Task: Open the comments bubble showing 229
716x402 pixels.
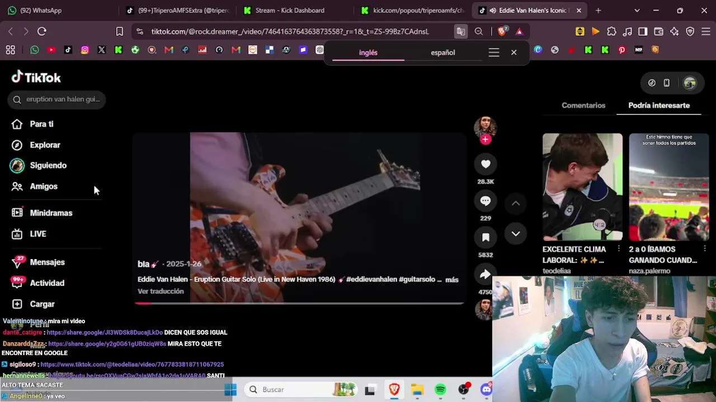Action: (x=486, y=201)
